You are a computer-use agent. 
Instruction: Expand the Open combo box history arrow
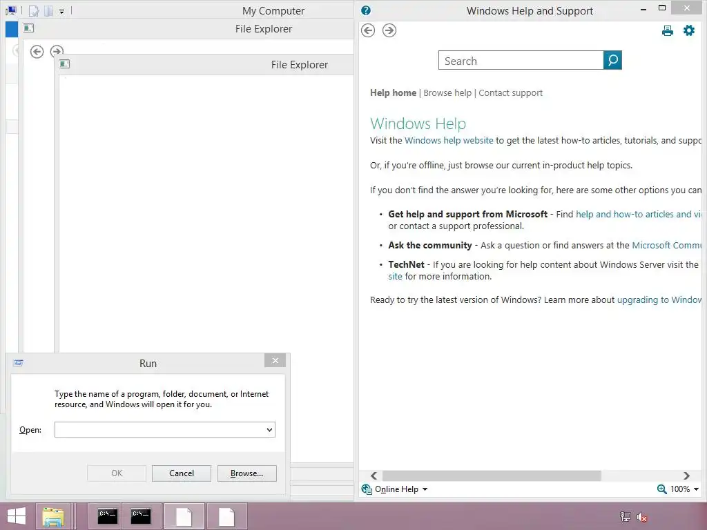tap(270, 429)
